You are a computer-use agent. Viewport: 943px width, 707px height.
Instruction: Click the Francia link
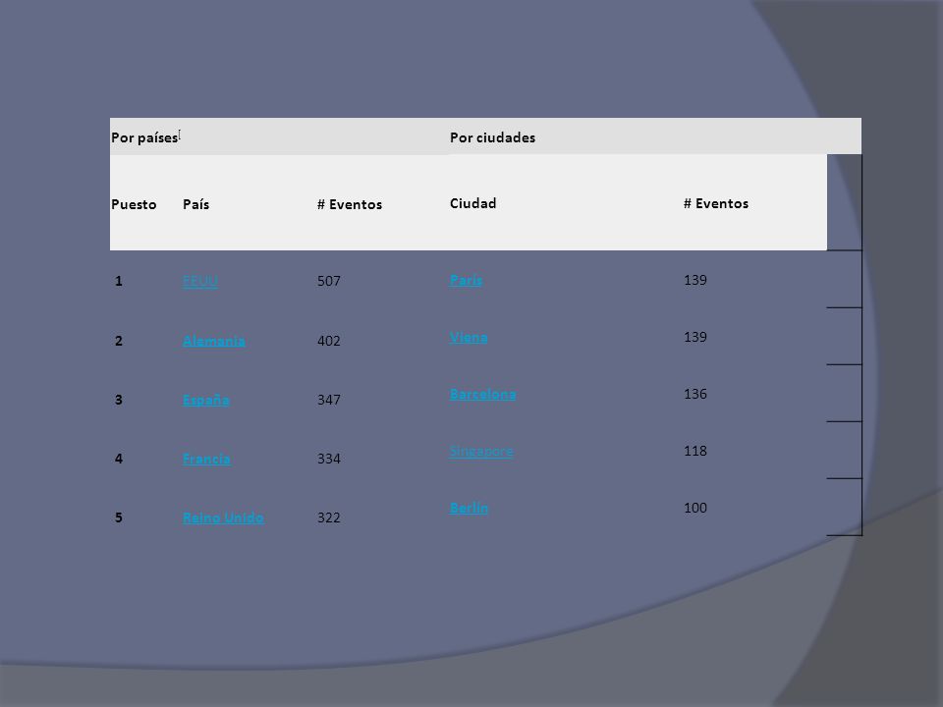(206, 459)
